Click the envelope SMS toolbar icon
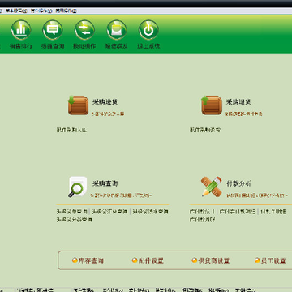This screenshot has height=292, width=292. pyautogui.click(x=117, y=30)
